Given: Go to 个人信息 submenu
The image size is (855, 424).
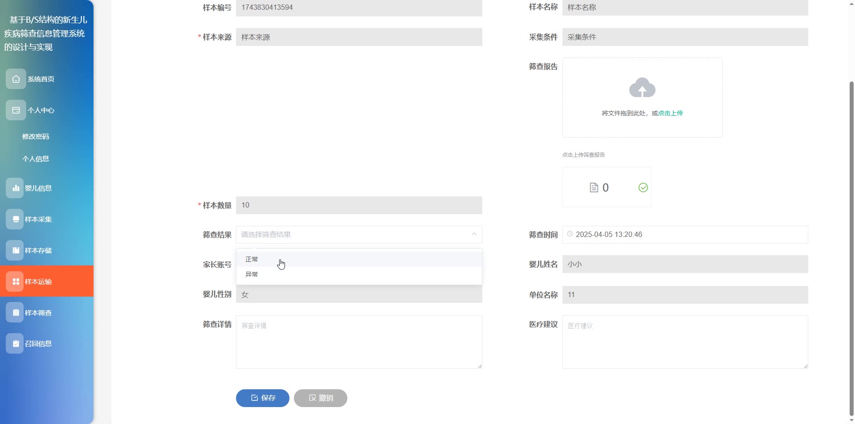Looking at the screenshot, I should [36, 159].
